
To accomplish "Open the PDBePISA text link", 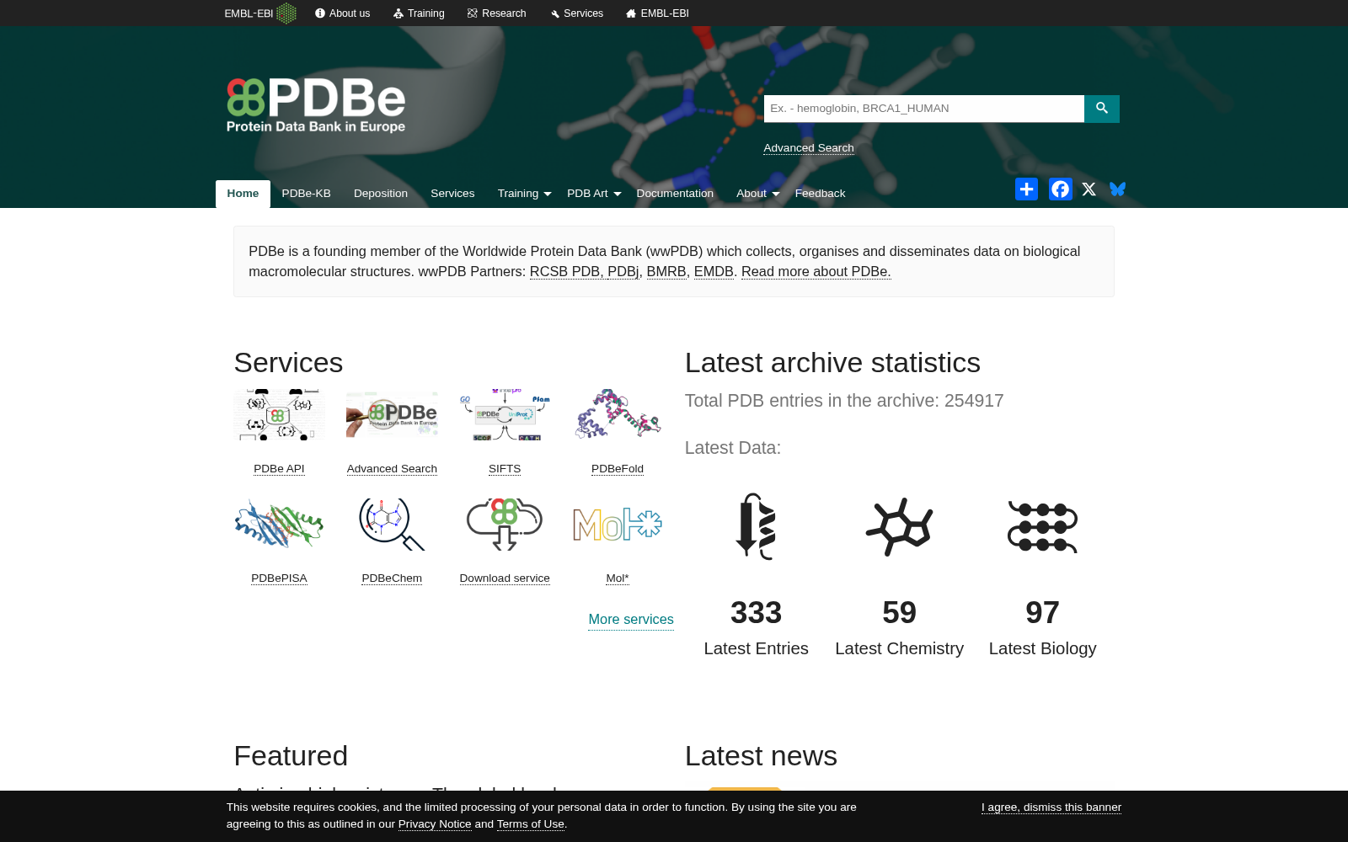I will 279,578.
